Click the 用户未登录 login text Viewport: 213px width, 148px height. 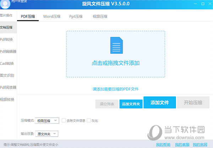point(19,1)
